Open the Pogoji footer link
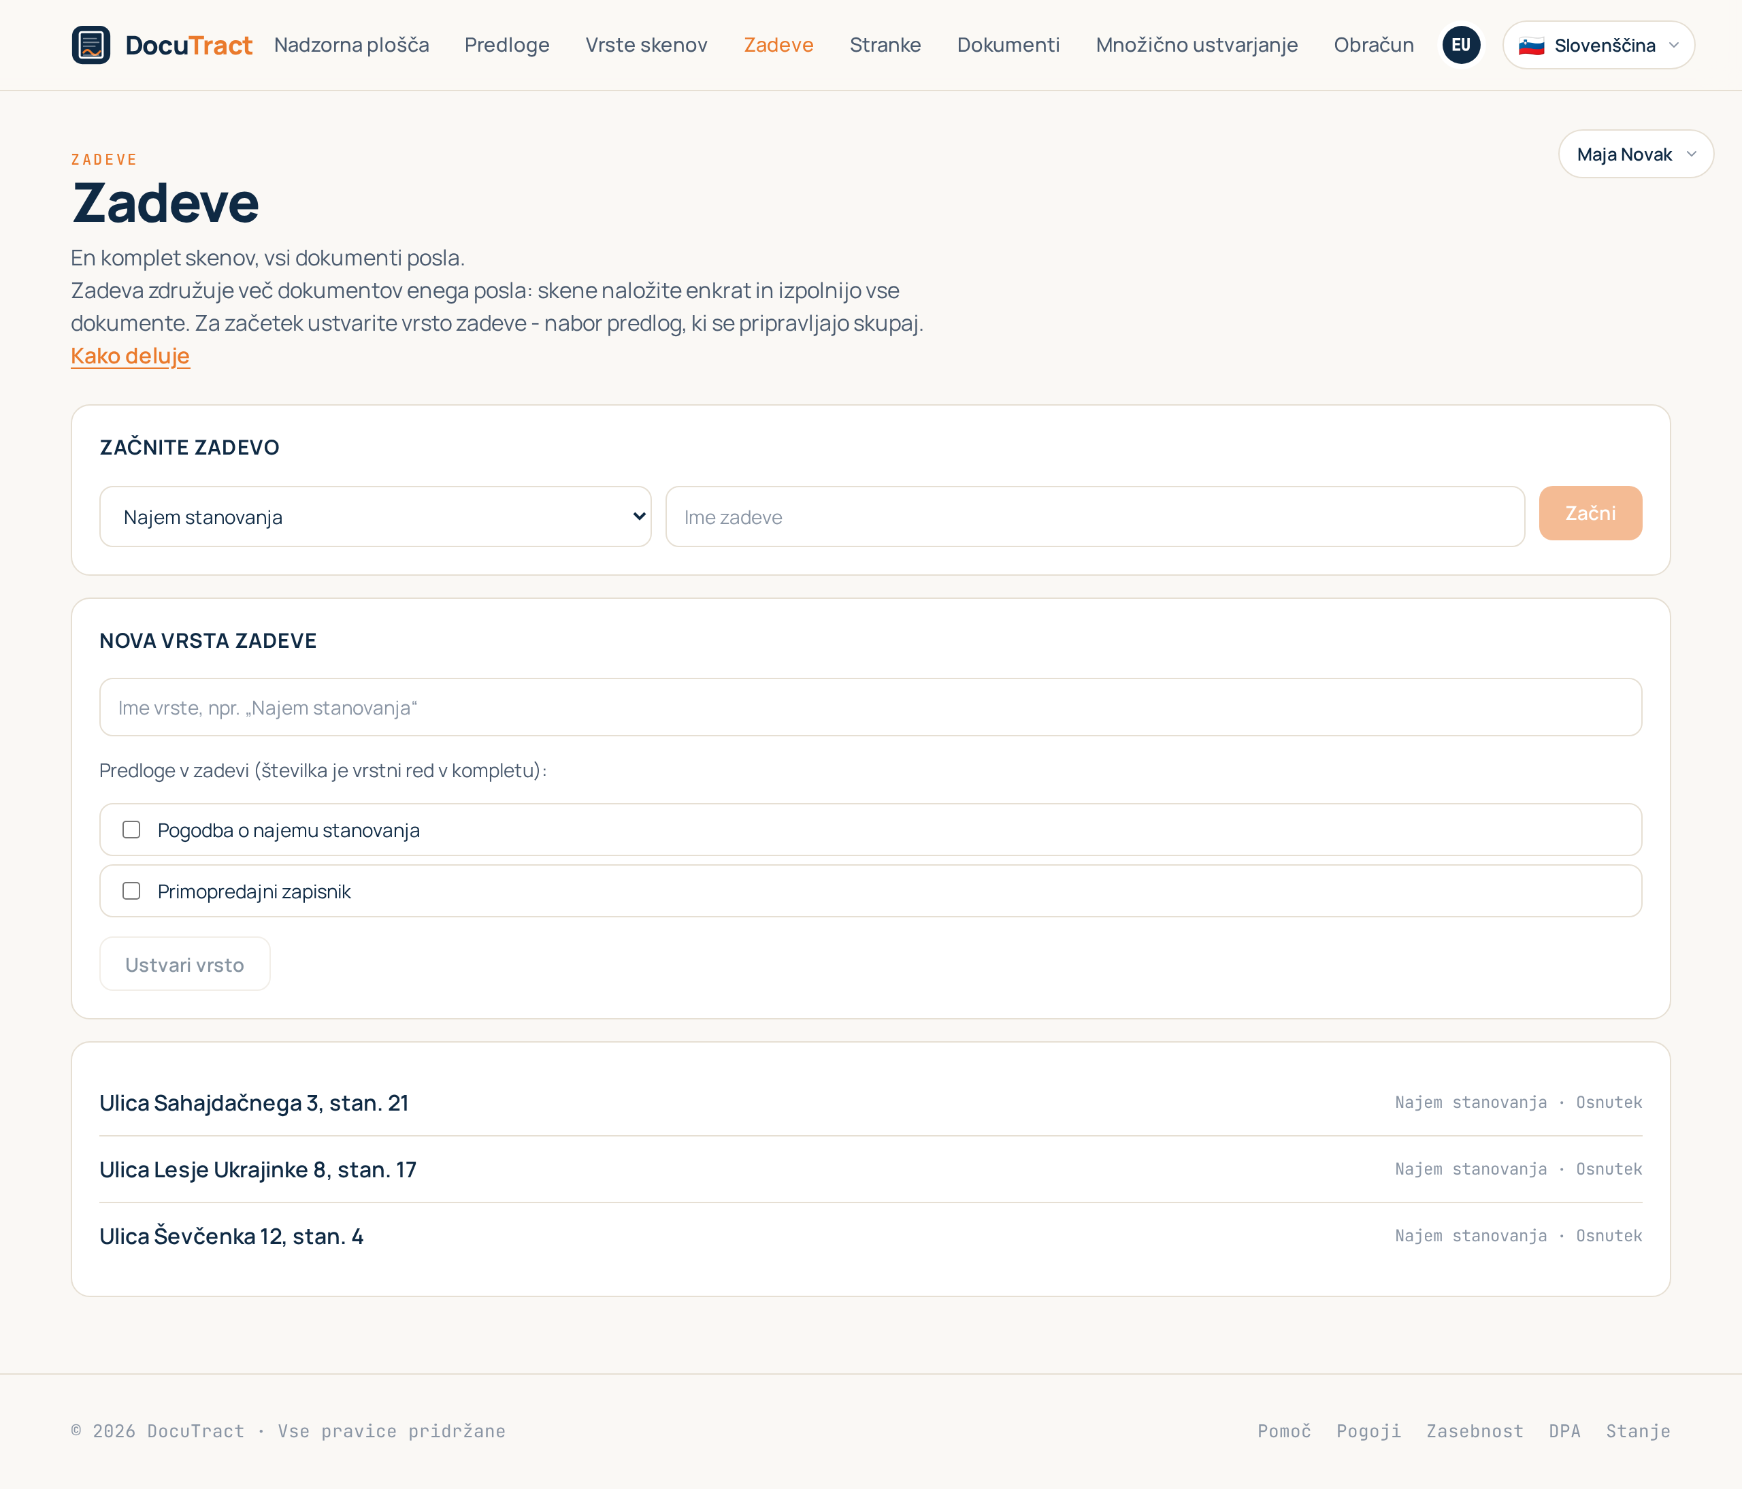 point(1368,1431)
